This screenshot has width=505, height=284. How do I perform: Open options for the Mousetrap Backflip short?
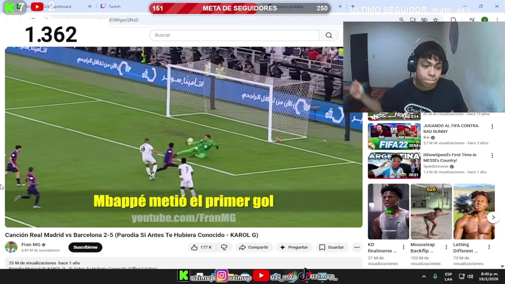[446, 247]
